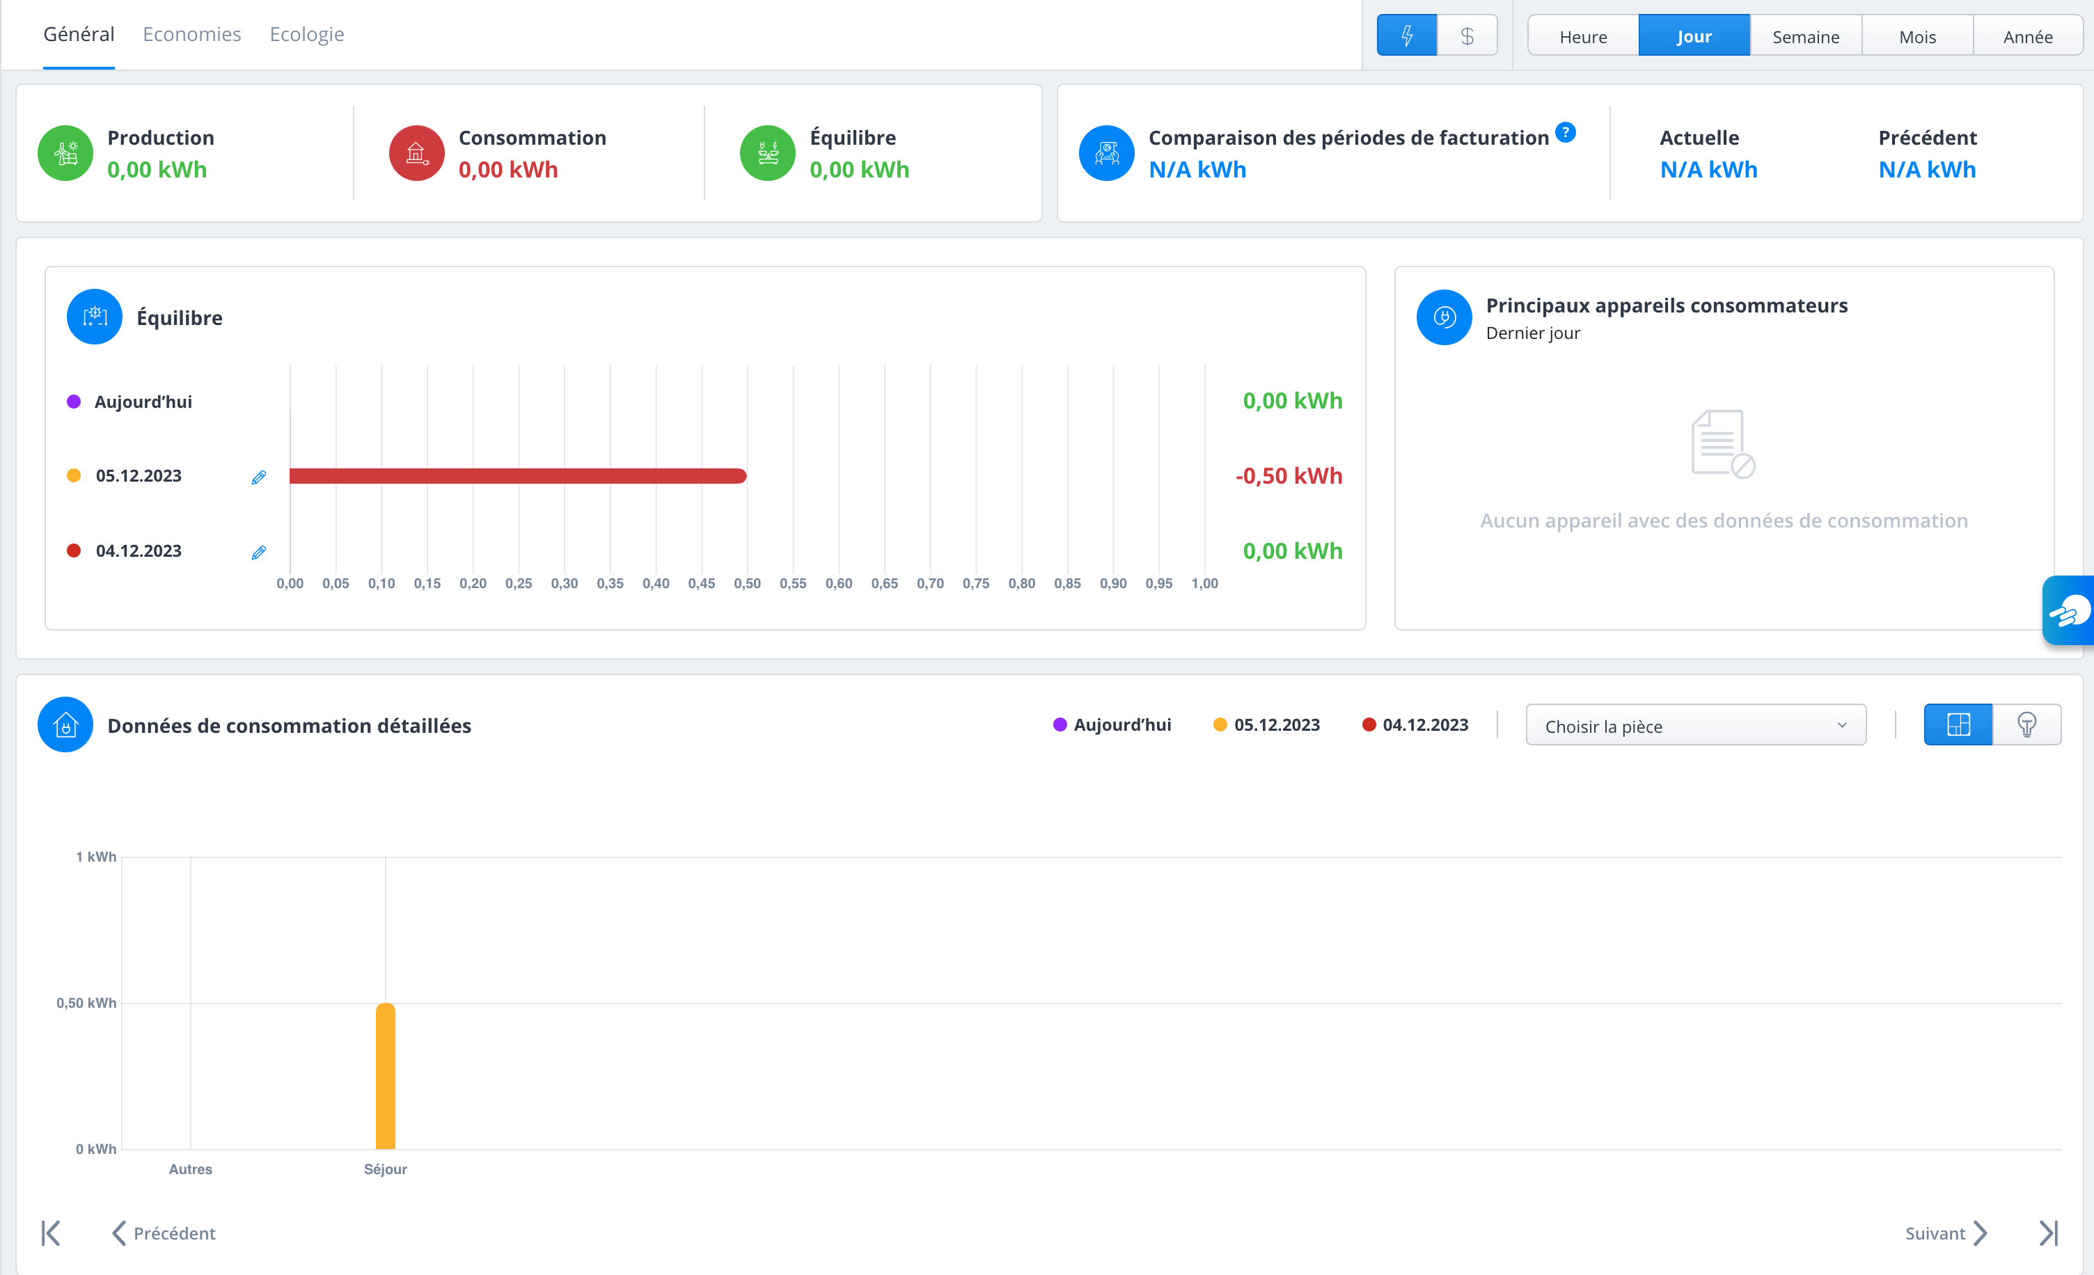Screen dimensions: 2094x1275
Task: Open the Général tab
Action: [x=79, y=34]
